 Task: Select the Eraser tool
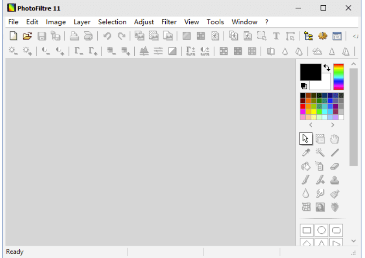tap(334, 166)
